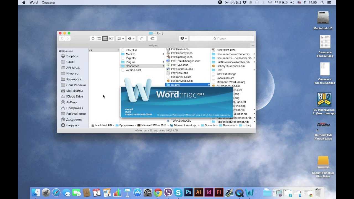Viewport: 354px width, 199px height.
Task: Open Spotlight search in menu bar
Action: pyautogui.click(x=322, y=2)
